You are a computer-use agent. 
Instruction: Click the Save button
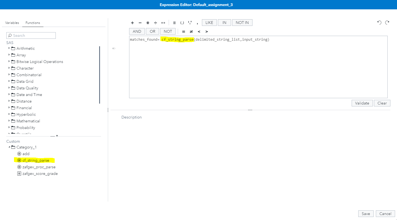point(366,213)
